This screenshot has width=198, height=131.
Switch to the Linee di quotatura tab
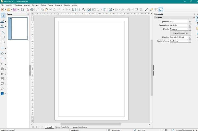point(80,127)
